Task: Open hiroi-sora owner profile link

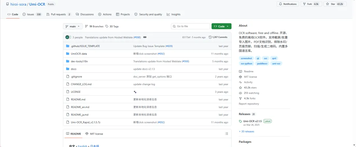Action: click(18, 4)
